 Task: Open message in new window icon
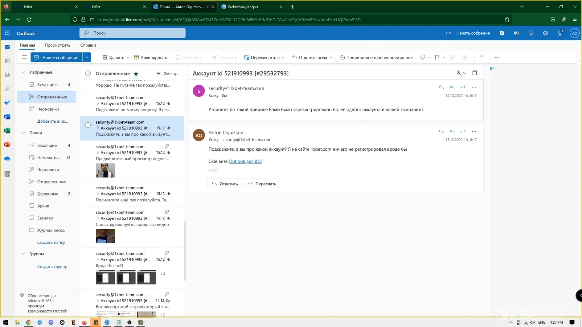475,73
